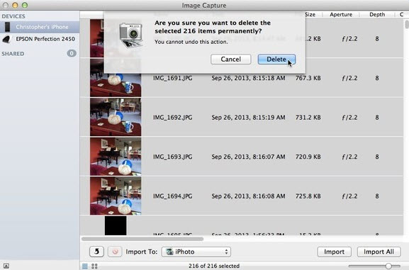This screenshot has width=409, height=270.
Task: Click the rotate button beside the delete button
Action: pyautogui.click(x=96, y=252)
